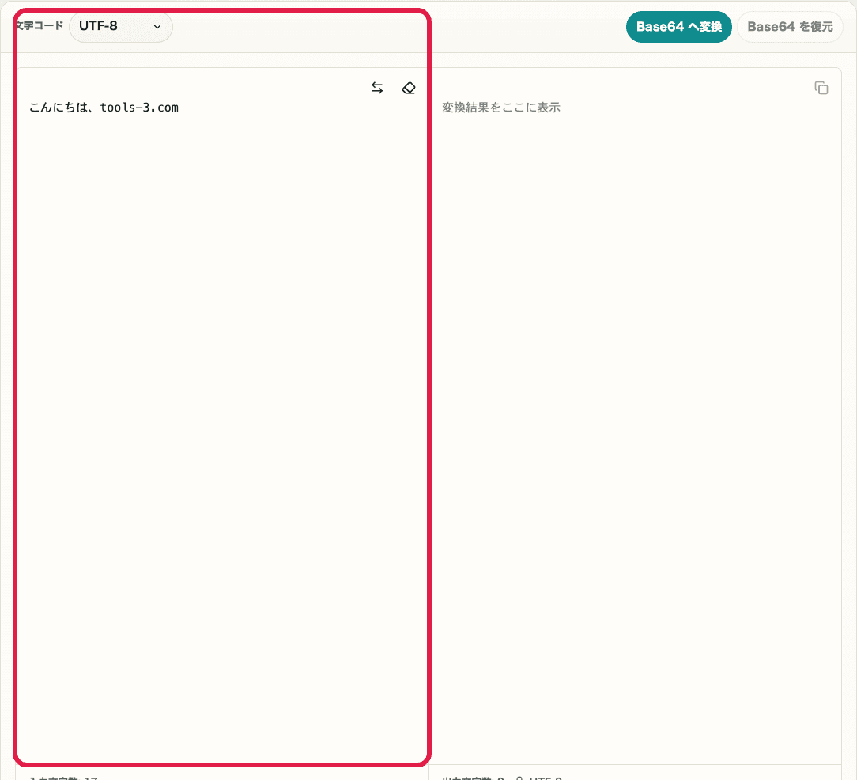Click the bottom of the input text area
Viewport: 857px width, 780px height.
pyautogui.click(x=221, y=736)
